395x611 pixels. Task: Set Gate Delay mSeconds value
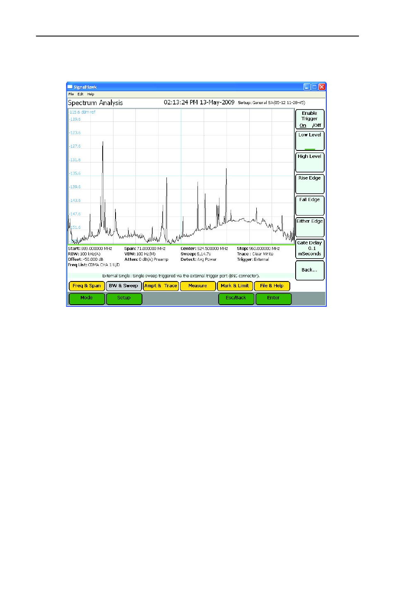coord(309,249)
